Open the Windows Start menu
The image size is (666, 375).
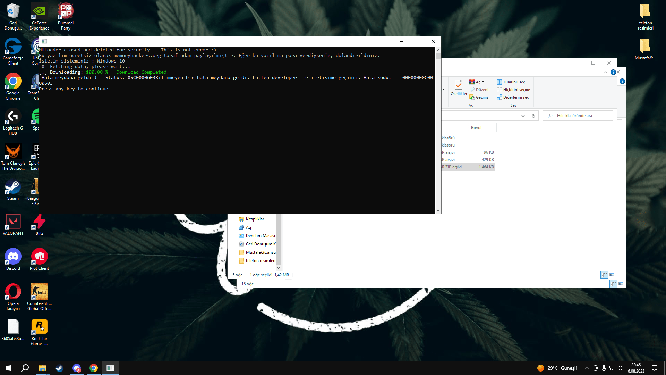[x=8, y=368]
